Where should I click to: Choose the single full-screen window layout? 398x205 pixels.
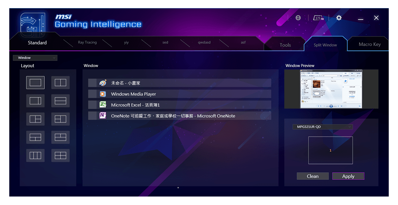pyautogui.click(x=35, y=83)
